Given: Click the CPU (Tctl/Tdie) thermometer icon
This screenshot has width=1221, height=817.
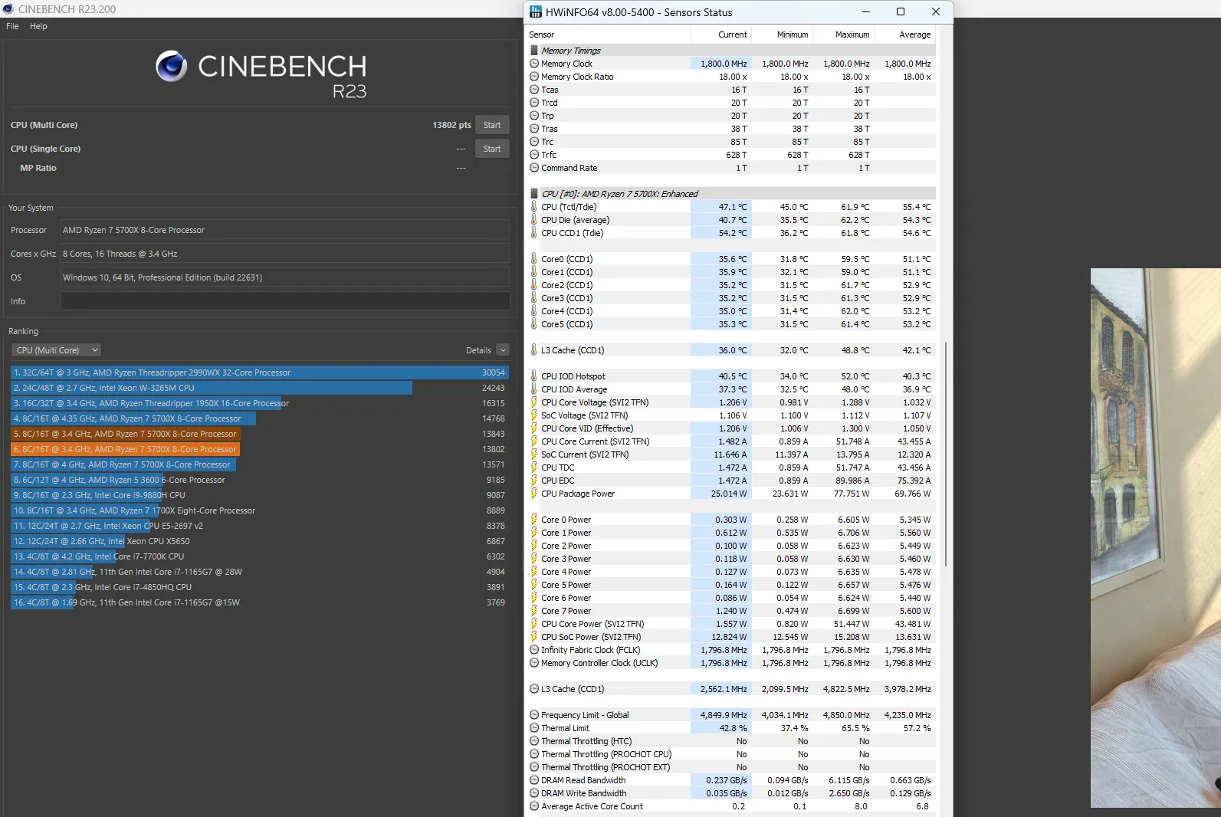Looking at the screenshot, I should 534,207.
